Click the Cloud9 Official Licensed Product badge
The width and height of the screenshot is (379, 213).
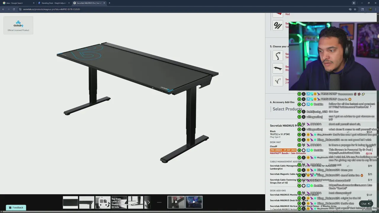tap(18, 25)
